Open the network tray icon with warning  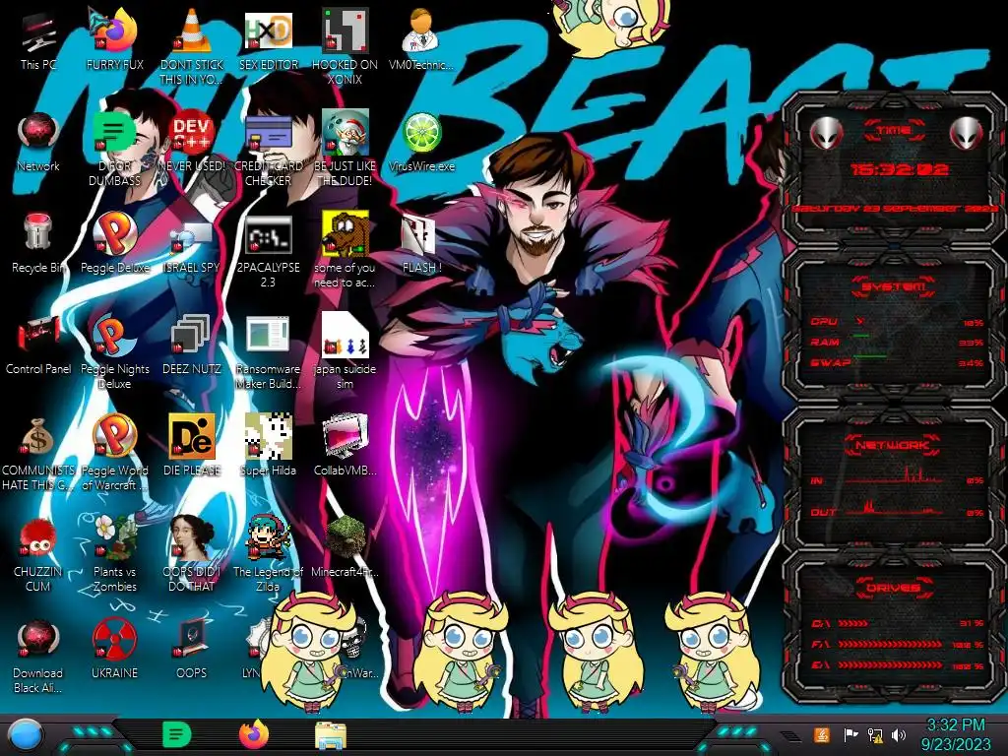coord(874,734)
